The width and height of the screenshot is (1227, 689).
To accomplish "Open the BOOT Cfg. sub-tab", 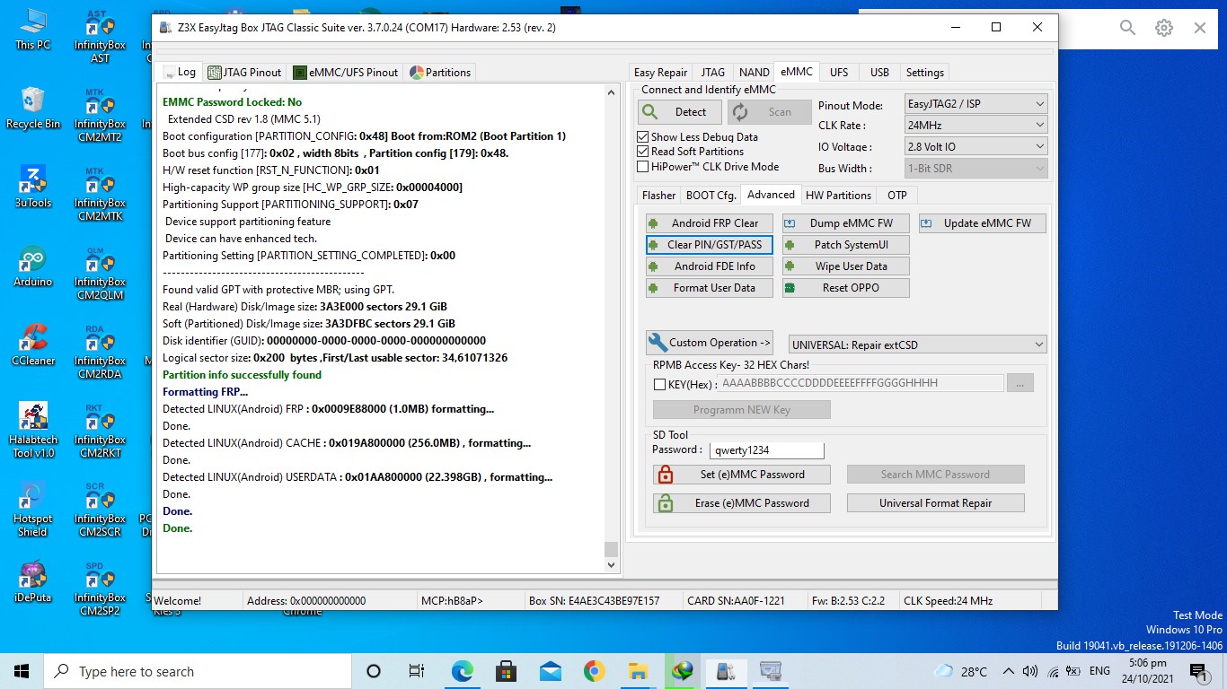I will coord(711,196).
